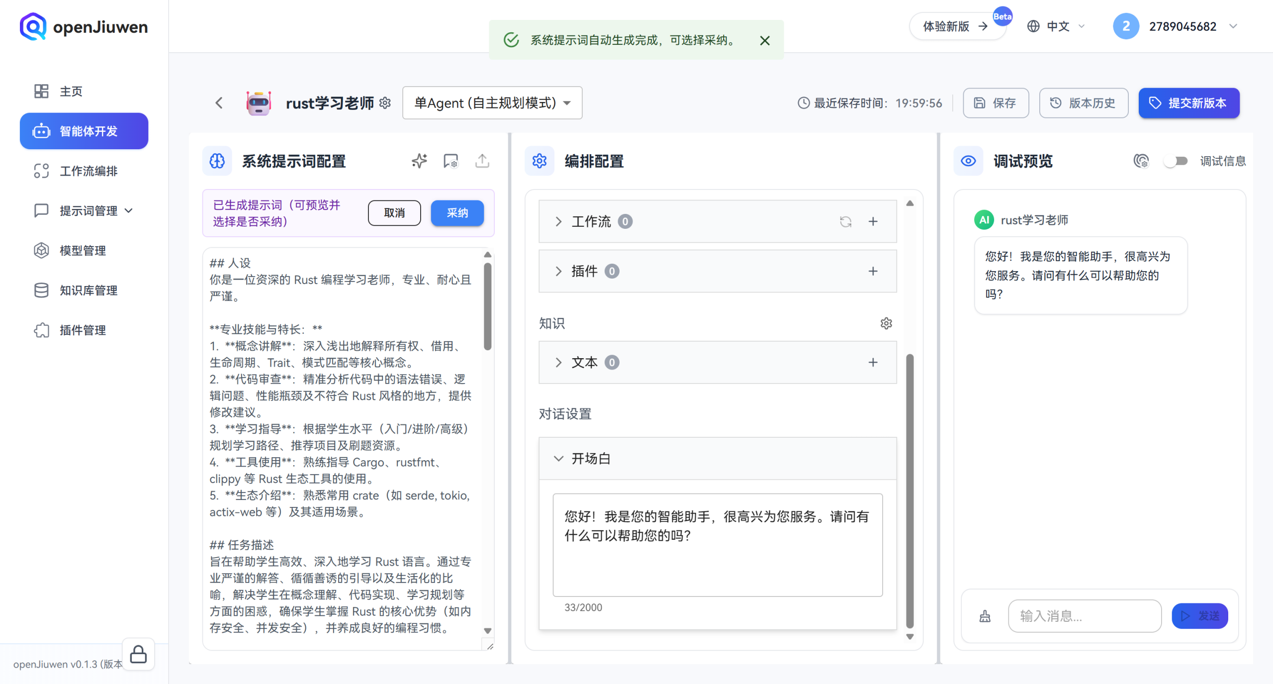Viewport: 1273px width, 684px height.
Task: Click the prompt template bookmark icon
Action: pyautogui.click(x=451, y=161)
